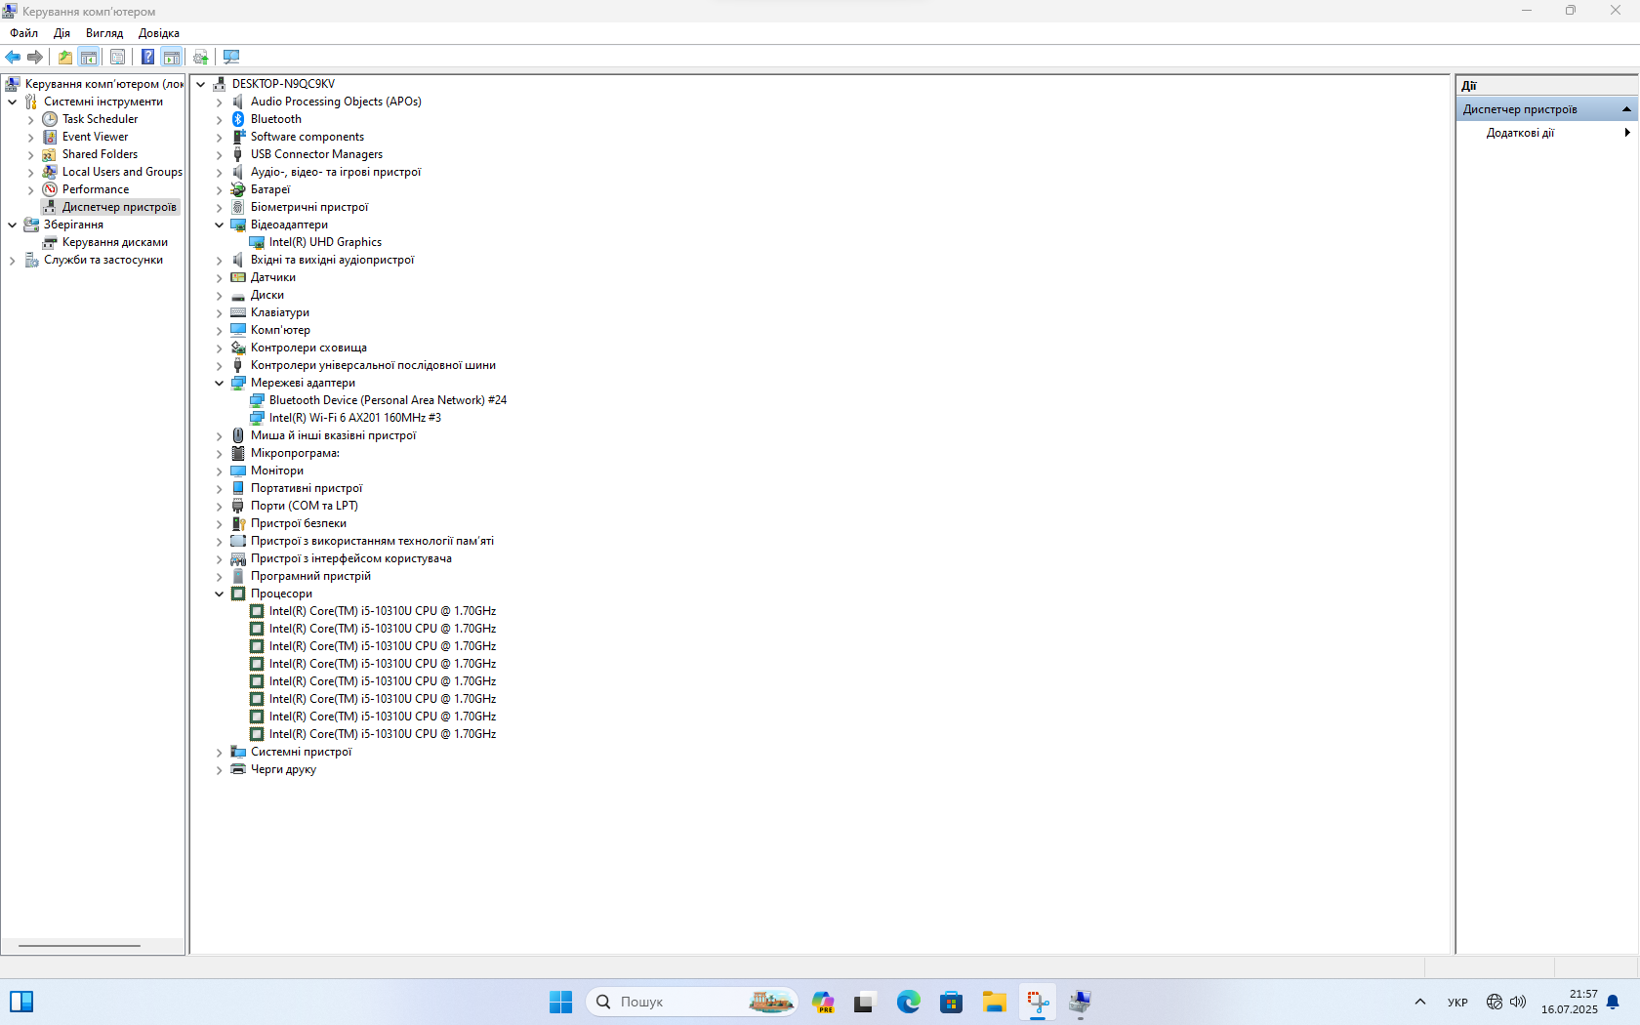Click the left pane horizontal scrollbar
The height and width of the screenshot is (1025, 1640).
(80, 946)
